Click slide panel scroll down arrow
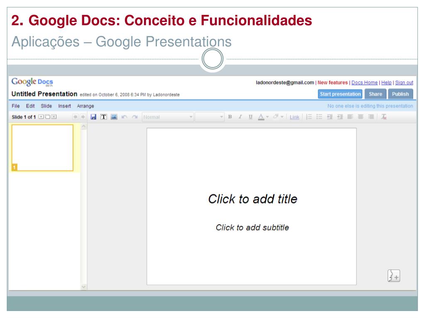The image size is (425, 318). [84, 287]
